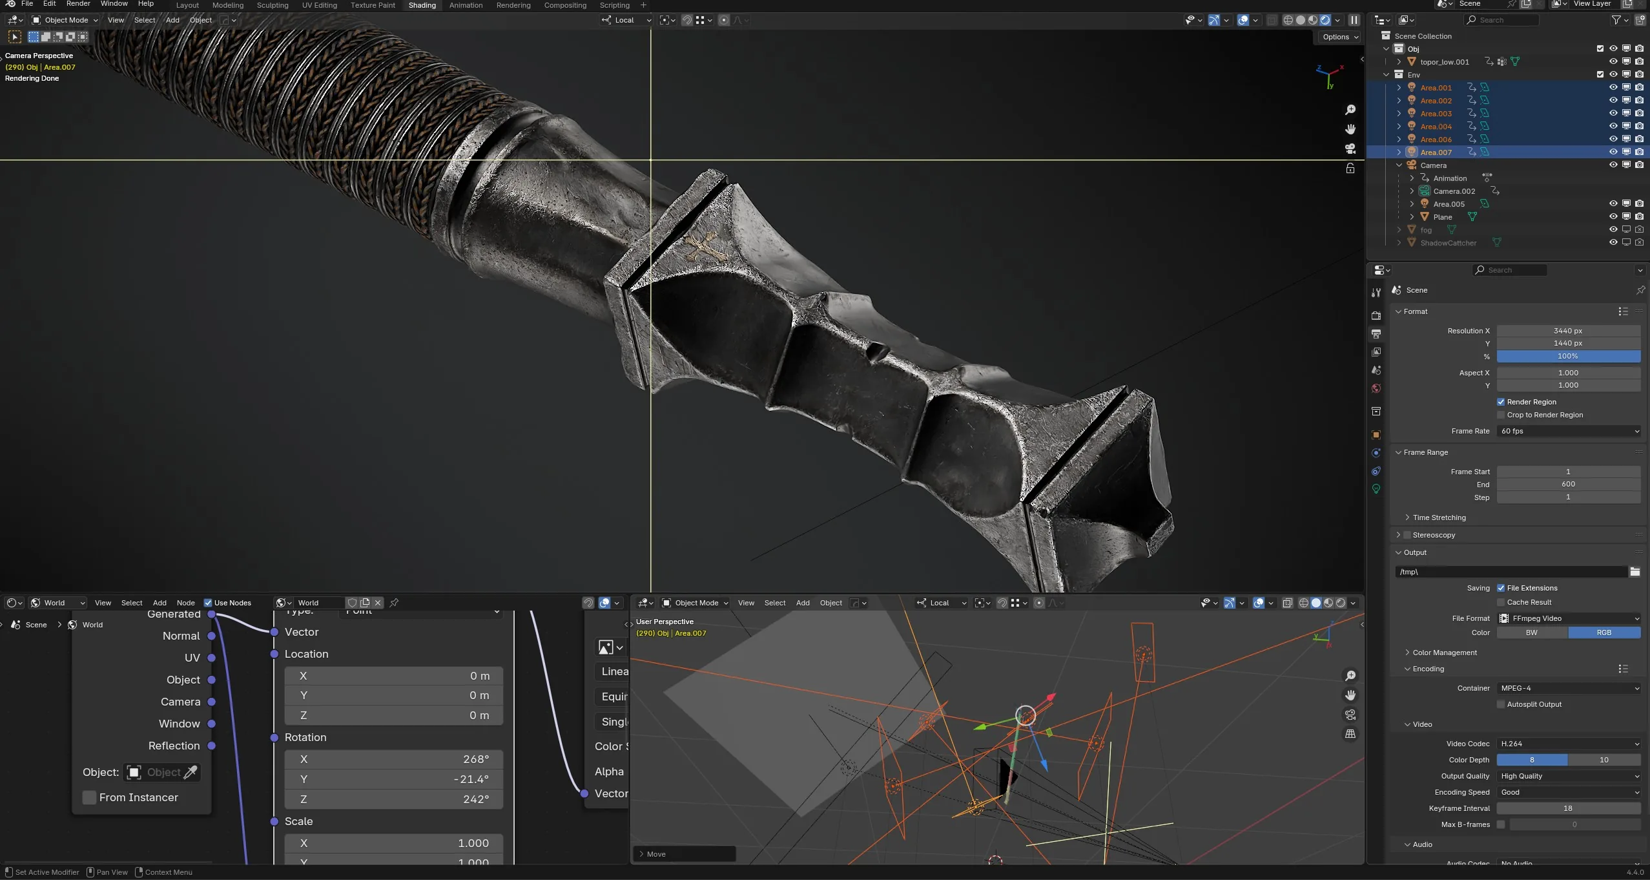Pin the World node tree
The width and height of the screenshot is (1650, 880).
[x=394, y=603]
